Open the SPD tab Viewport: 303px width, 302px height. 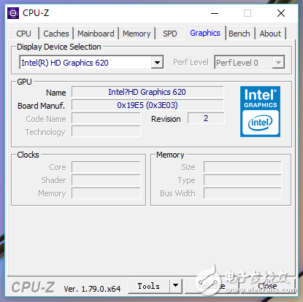click(x=170, y=34)
